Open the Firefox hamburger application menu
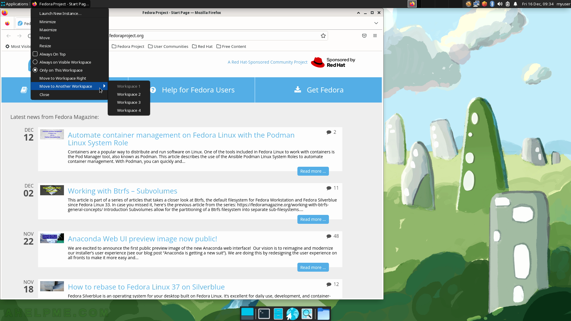 point(375,36)
